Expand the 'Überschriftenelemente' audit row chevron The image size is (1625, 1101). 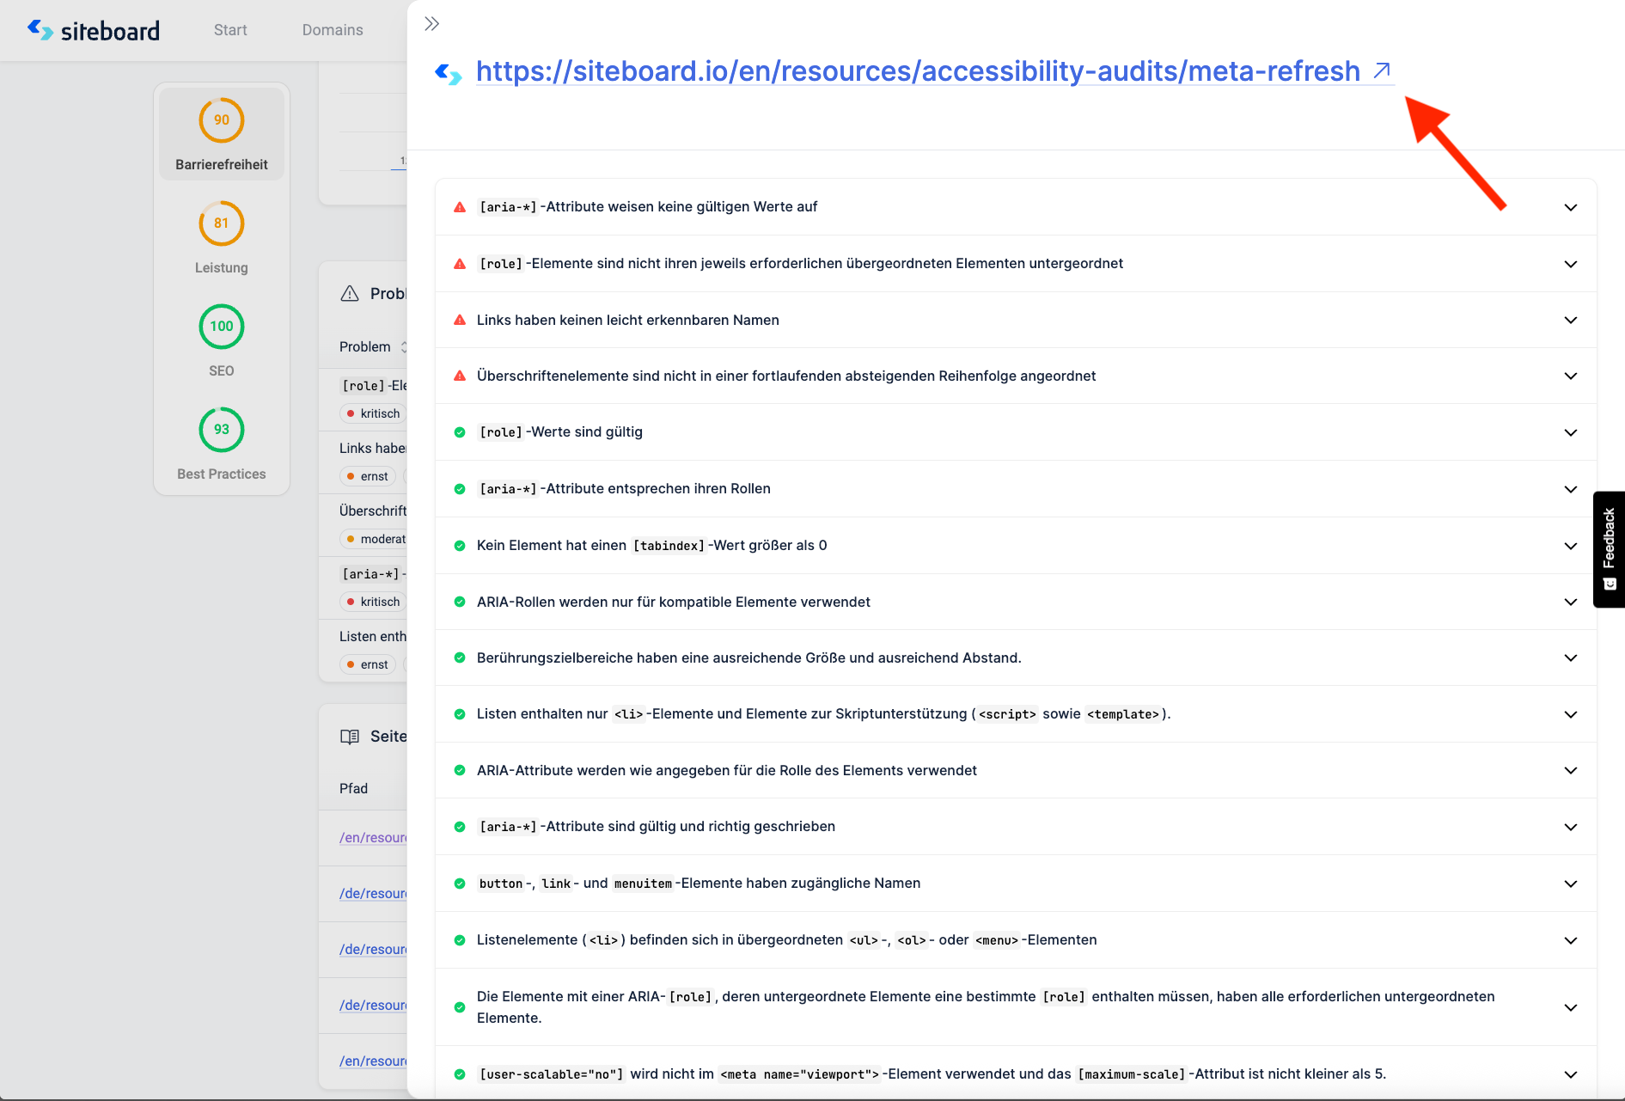1571,376
